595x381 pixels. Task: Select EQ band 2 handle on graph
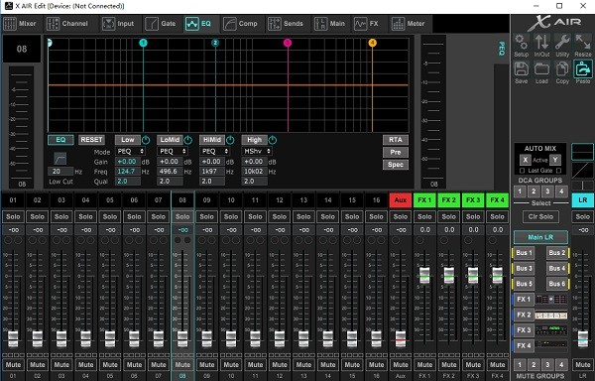pos(215,43)
